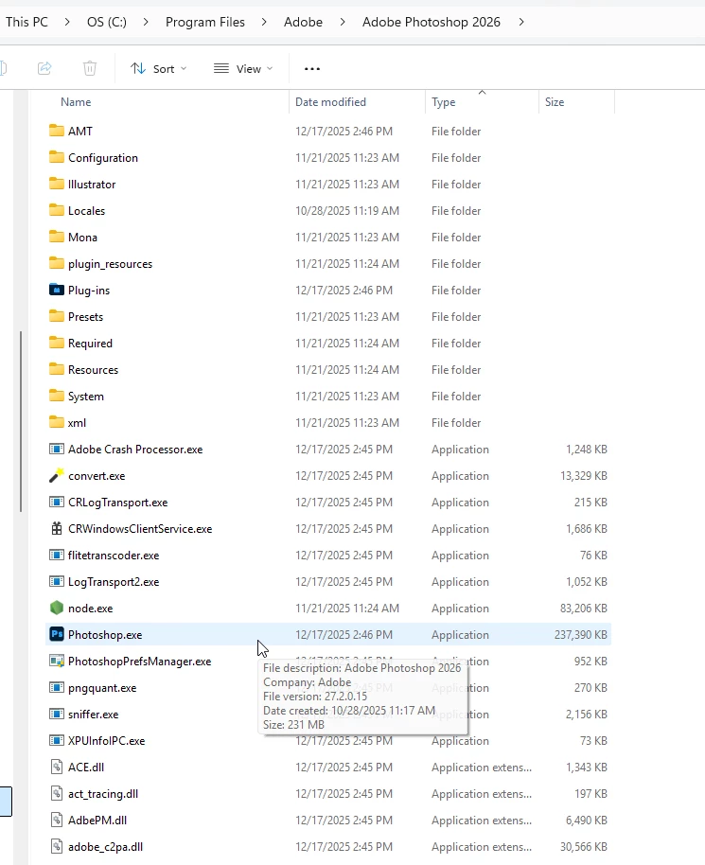Click the Presets folder icon
This screenshot has height=865, width=705.
[x=57, y=316]
